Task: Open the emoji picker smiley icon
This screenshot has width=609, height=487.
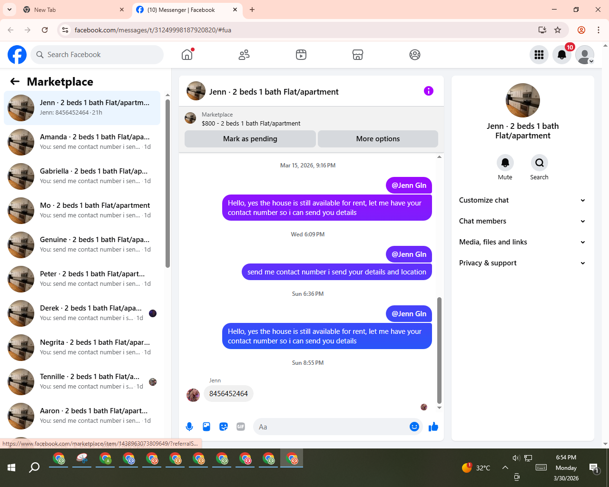Action: point(414,427)
